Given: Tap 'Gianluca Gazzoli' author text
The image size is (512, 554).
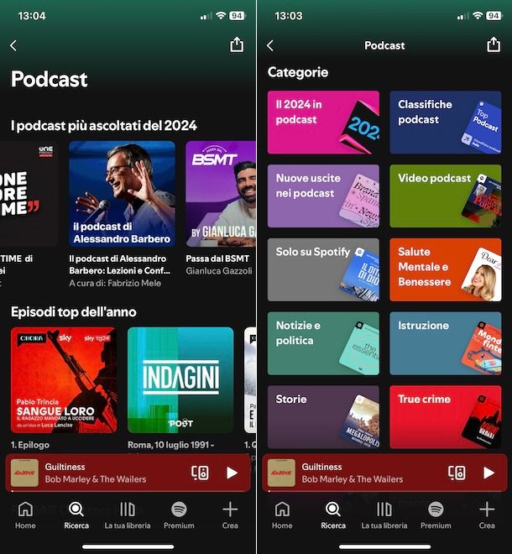Looking at the screenshot, I should (219, 271).
